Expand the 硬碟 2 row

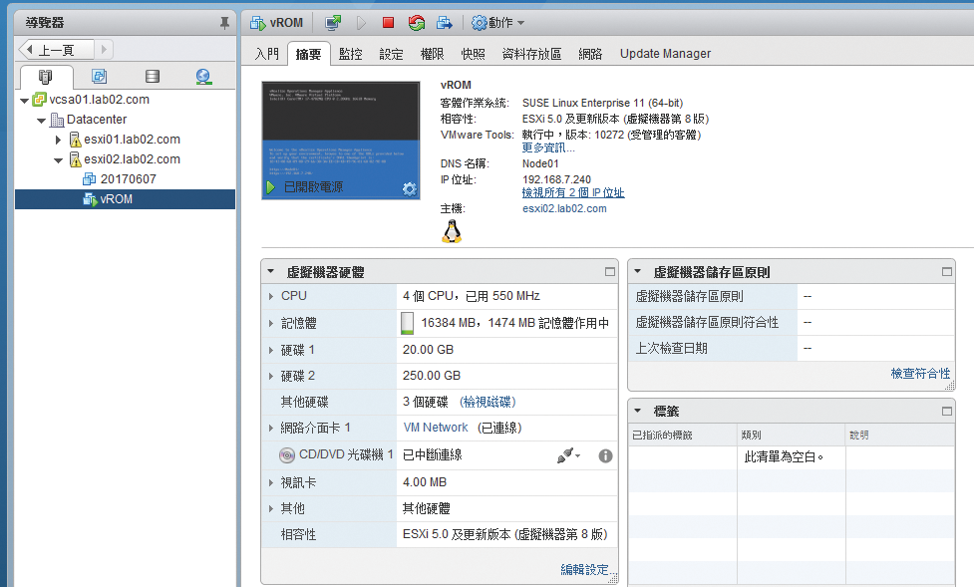[x=271, y=377]
